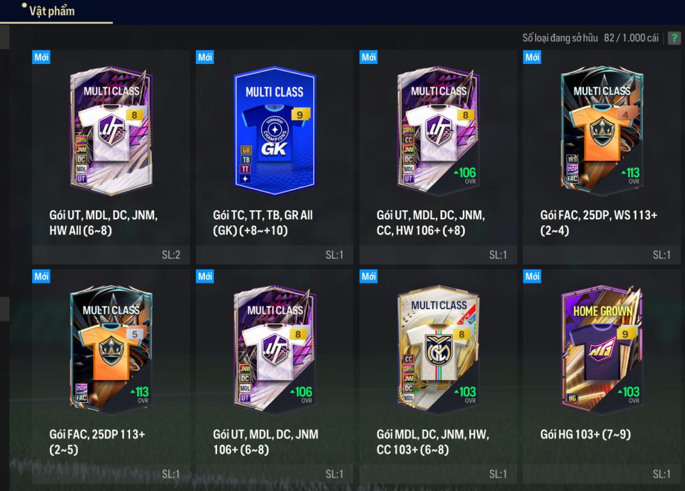
Task: Click the Mới badge on the GK pack
Action: point(205,57)
